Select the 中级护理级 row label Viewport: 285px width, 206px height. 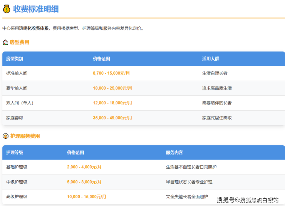(17, 182)
